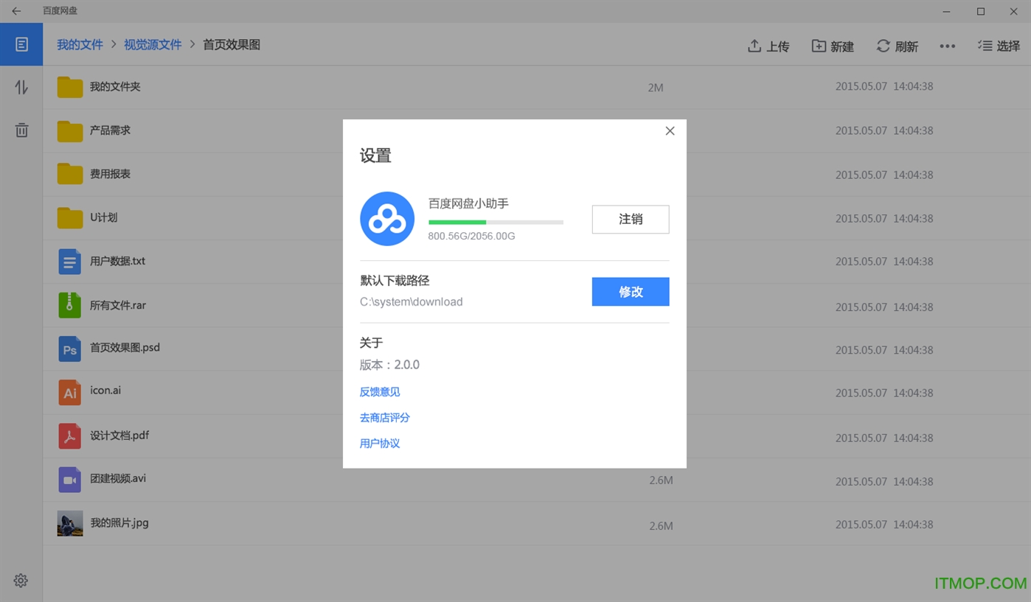Select the icon.ai file name
This screenshot has height=602, width=1031.
click(x=105, y=391)
